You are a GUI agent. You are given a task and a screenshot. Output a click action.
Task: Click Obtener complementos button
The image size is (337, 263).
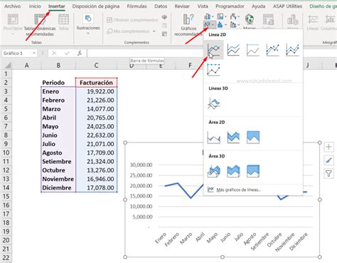[132, 20]
